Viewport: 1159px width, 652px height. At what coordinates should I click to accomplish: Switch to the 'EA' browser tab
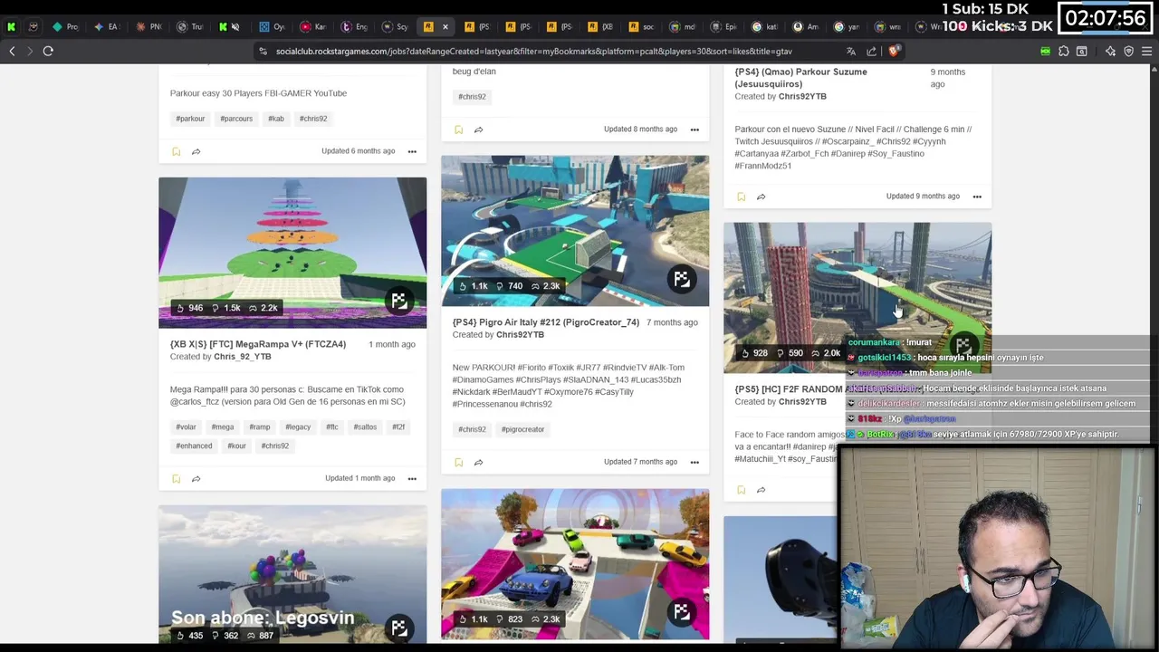pos(107,27)
